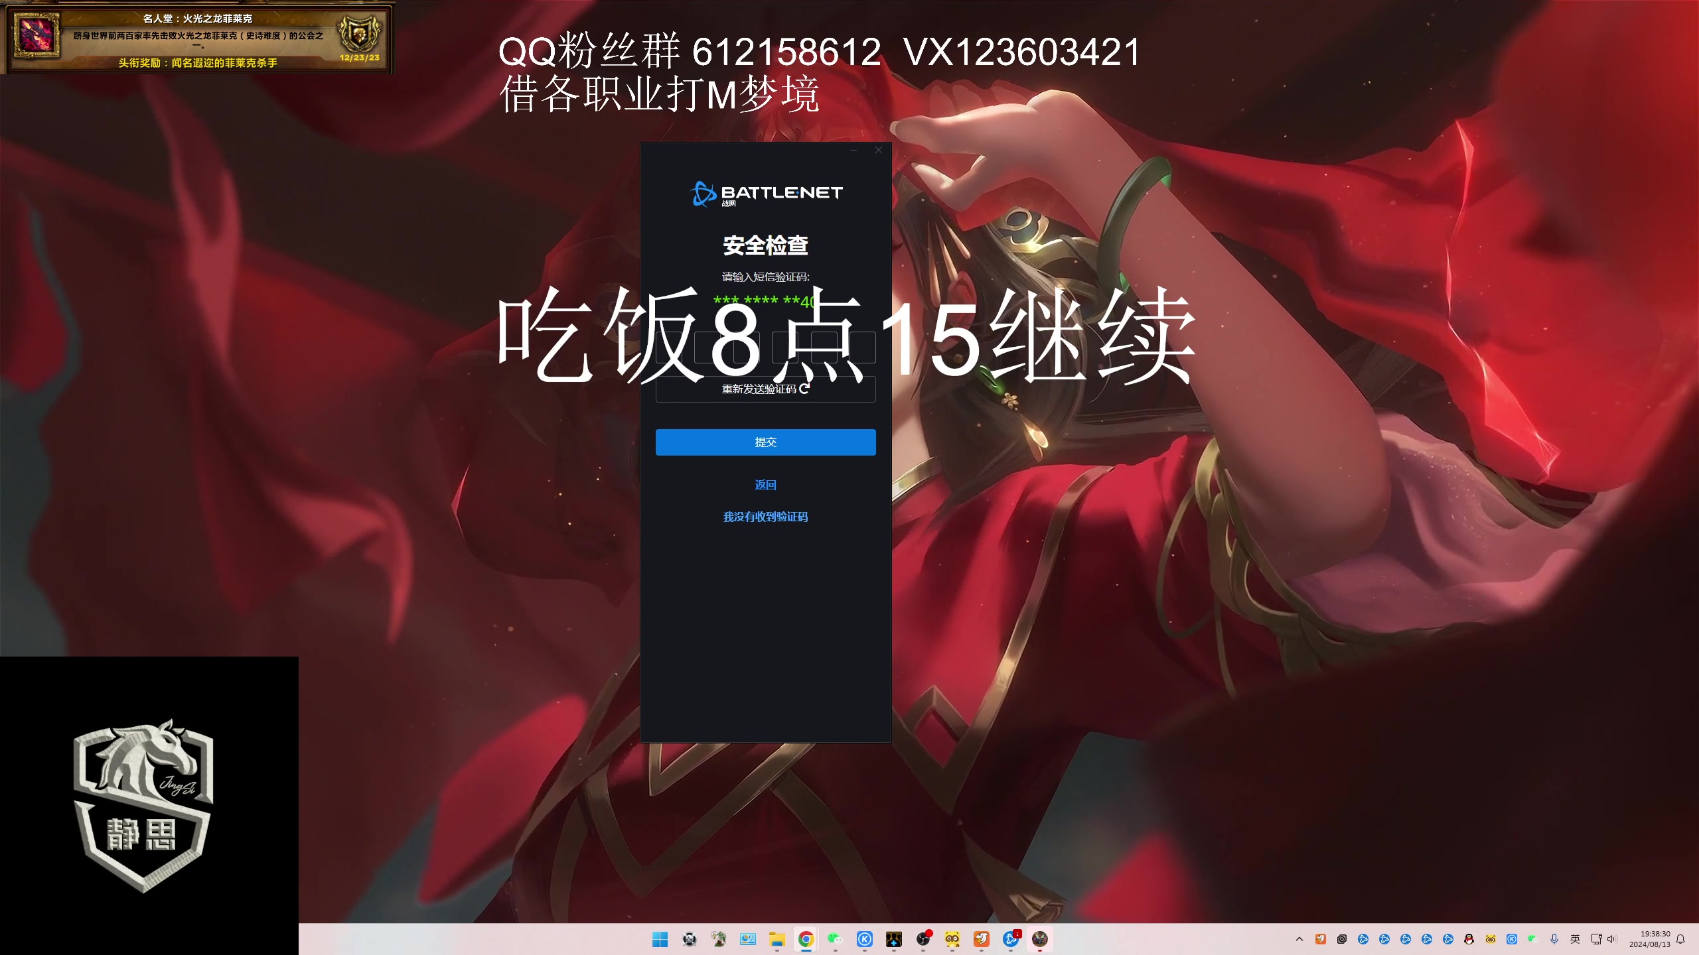The image size is (1699, 955).
Task: Switch to the Battle.net taskbar icon with the badge
Action: [1011, 939]
